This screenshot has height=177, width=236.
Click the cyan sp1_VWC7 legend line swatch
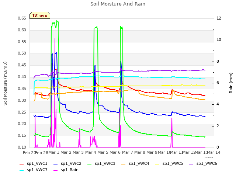(x=22, y=170)
